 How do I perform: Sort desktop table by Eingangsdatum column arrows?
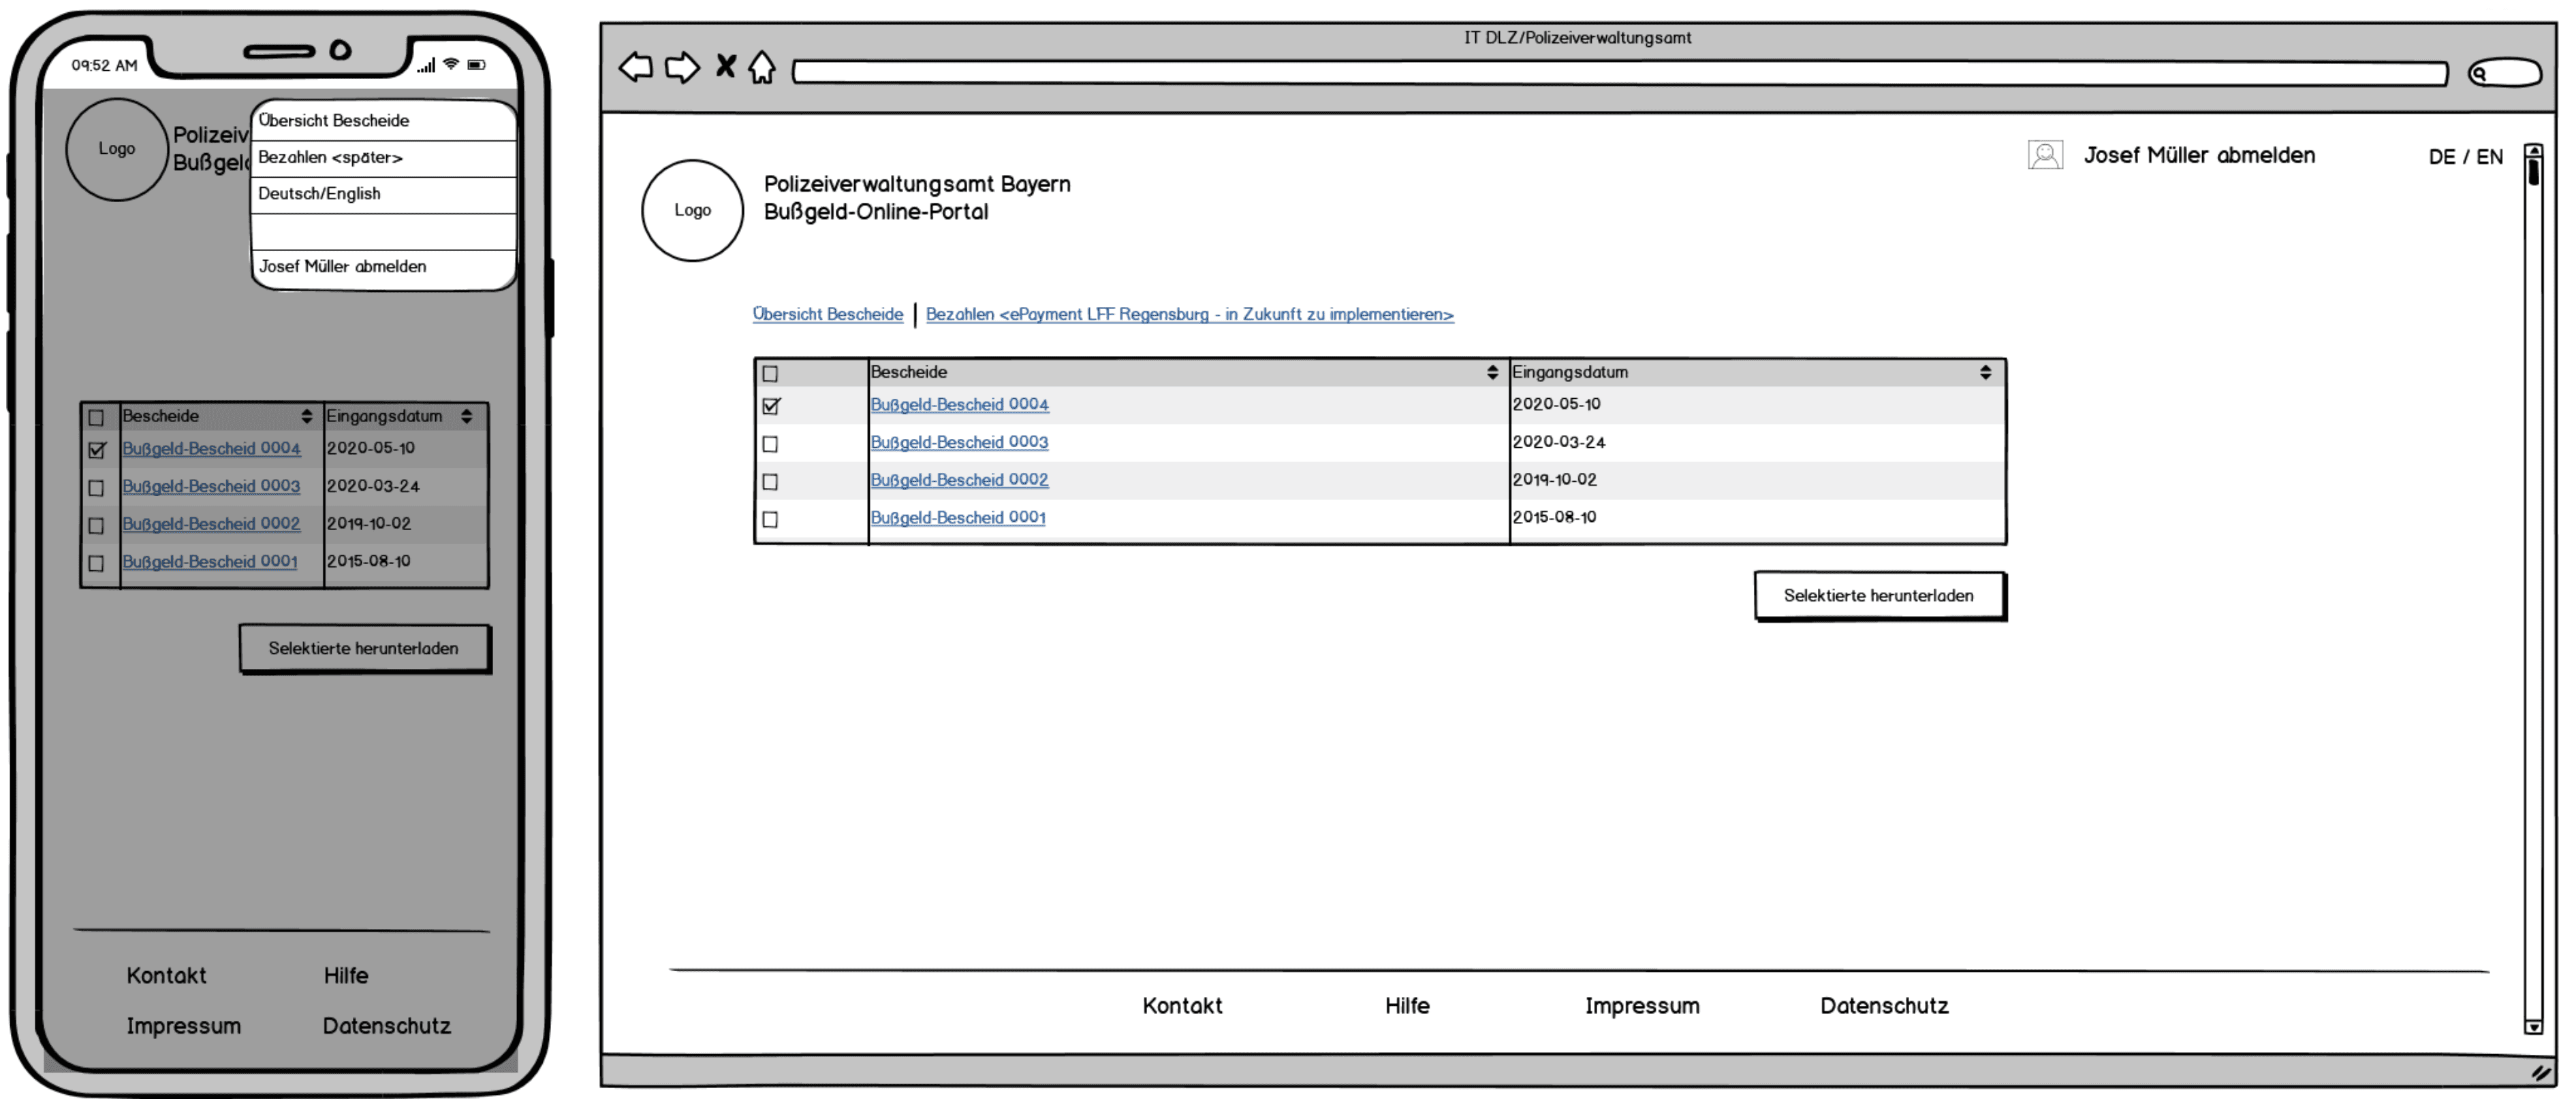pos(1985,373)
